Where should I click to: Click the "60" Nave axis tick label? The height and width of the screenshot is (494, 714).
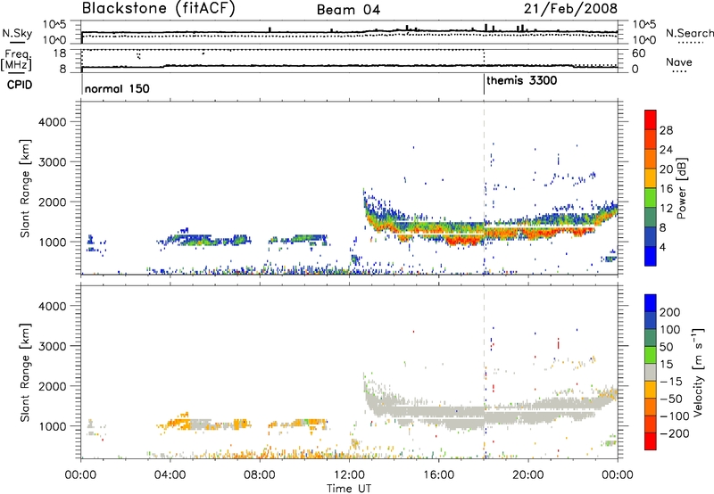[x=638, y=54]
